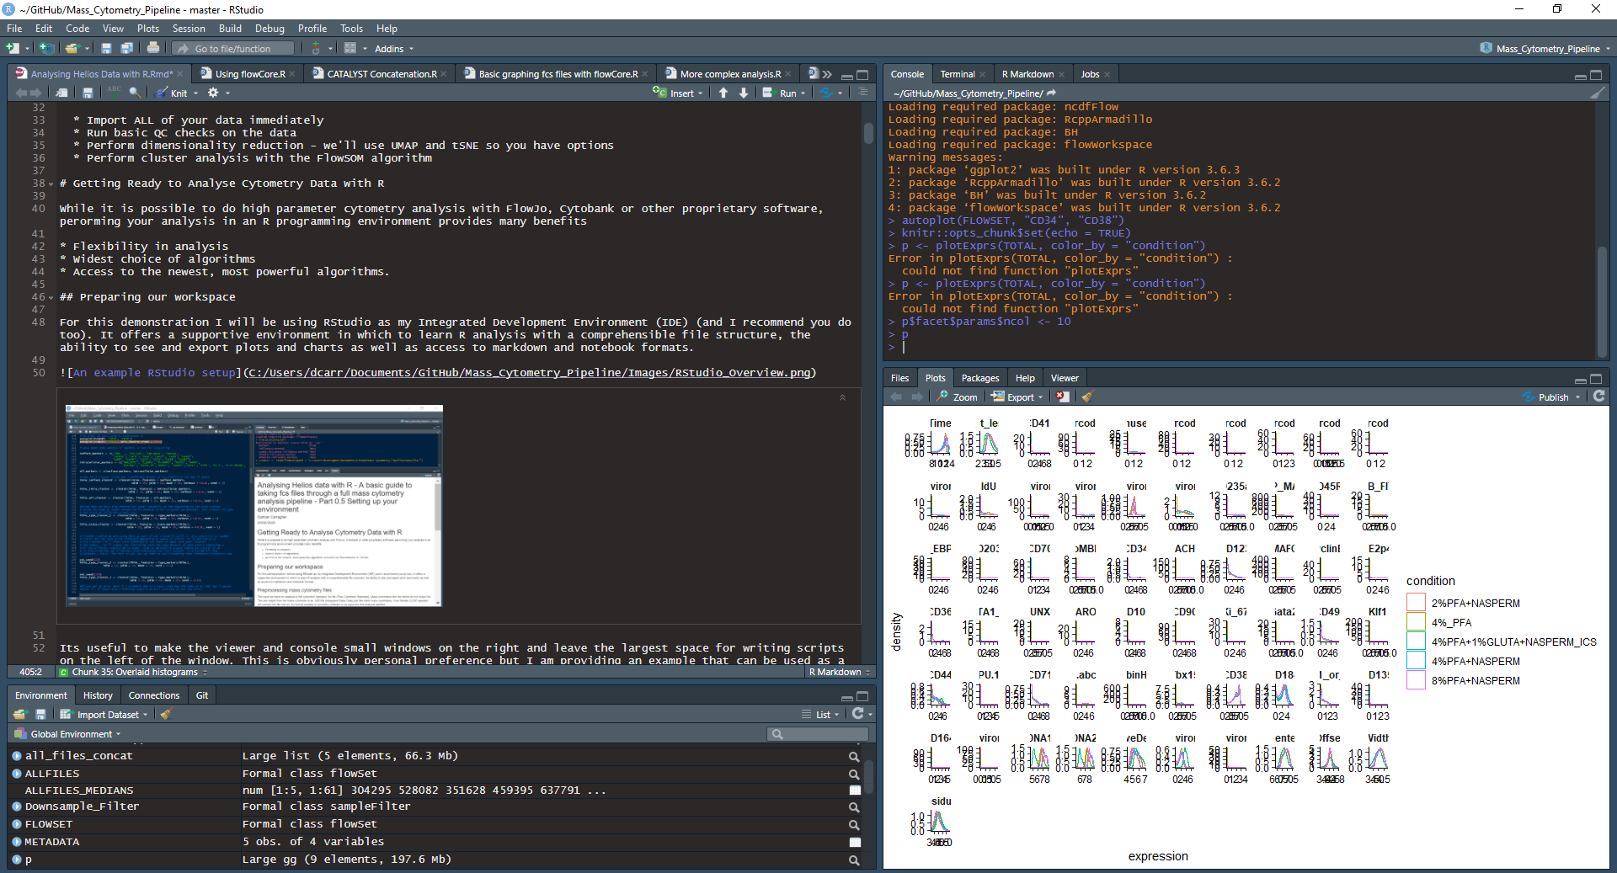Open the Mass_Cytometry_Pipeline project menu
This screenshot has height=873, width=1617.
(1546, 49)
